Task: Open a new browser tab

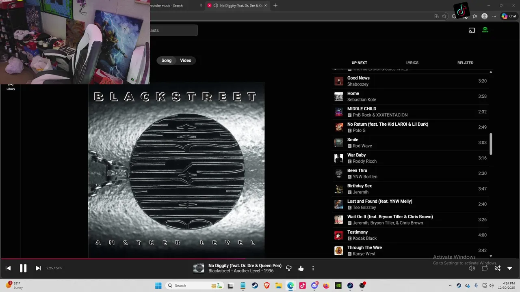Action: pyautogui.click(x=275, y=5)
